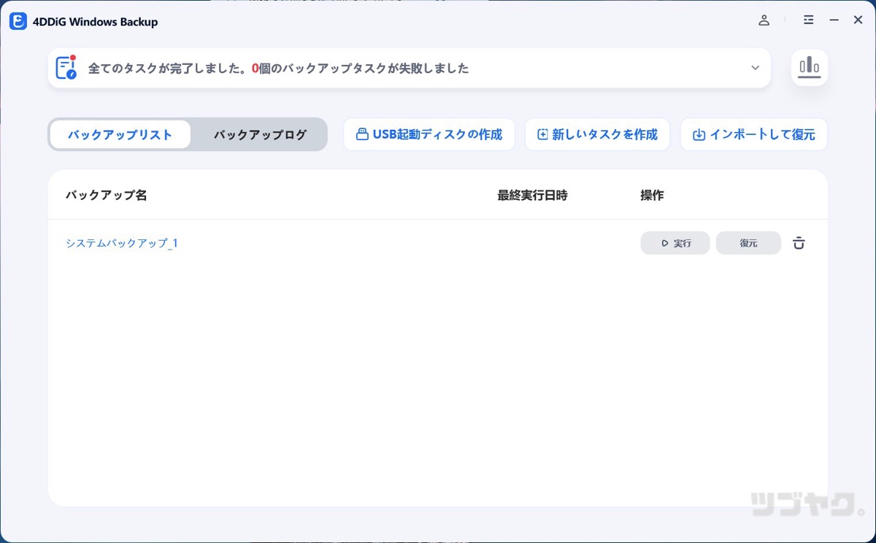Switch to the バックアップログ tab
Viewport: 876px width, 543px height.
259,134
